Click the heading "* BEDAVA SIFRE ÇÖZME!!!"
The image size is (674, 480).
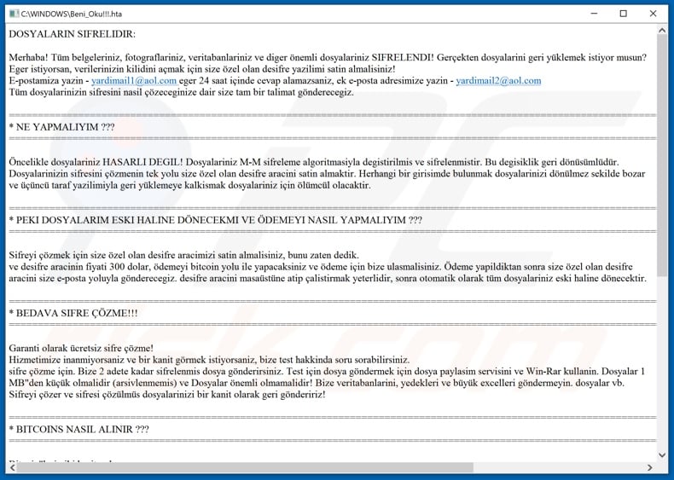click(x=73, y=313)
